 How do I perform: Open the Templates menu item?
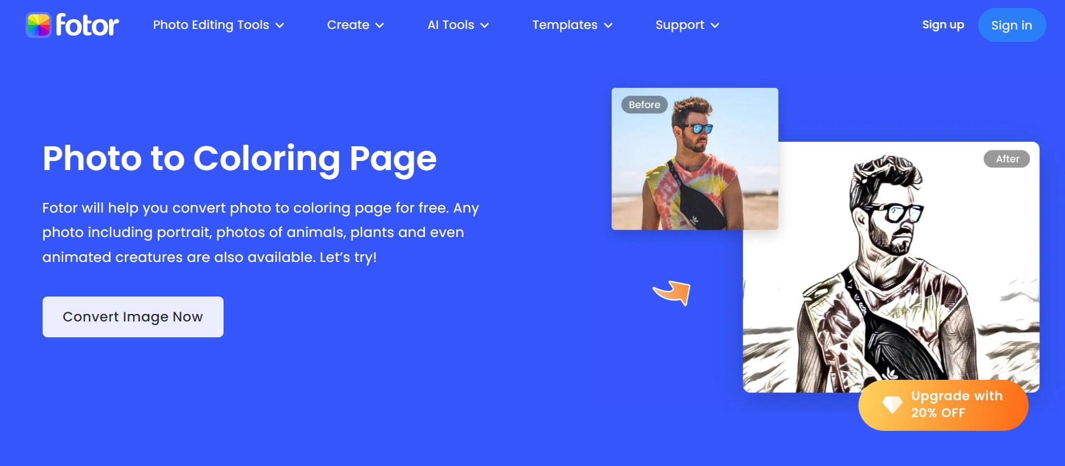(x=565, y=25)
